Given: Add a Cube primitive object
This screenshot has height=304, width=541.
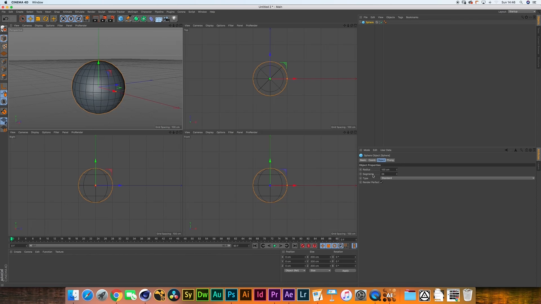Looking at the screenshot, I should 121,19.
